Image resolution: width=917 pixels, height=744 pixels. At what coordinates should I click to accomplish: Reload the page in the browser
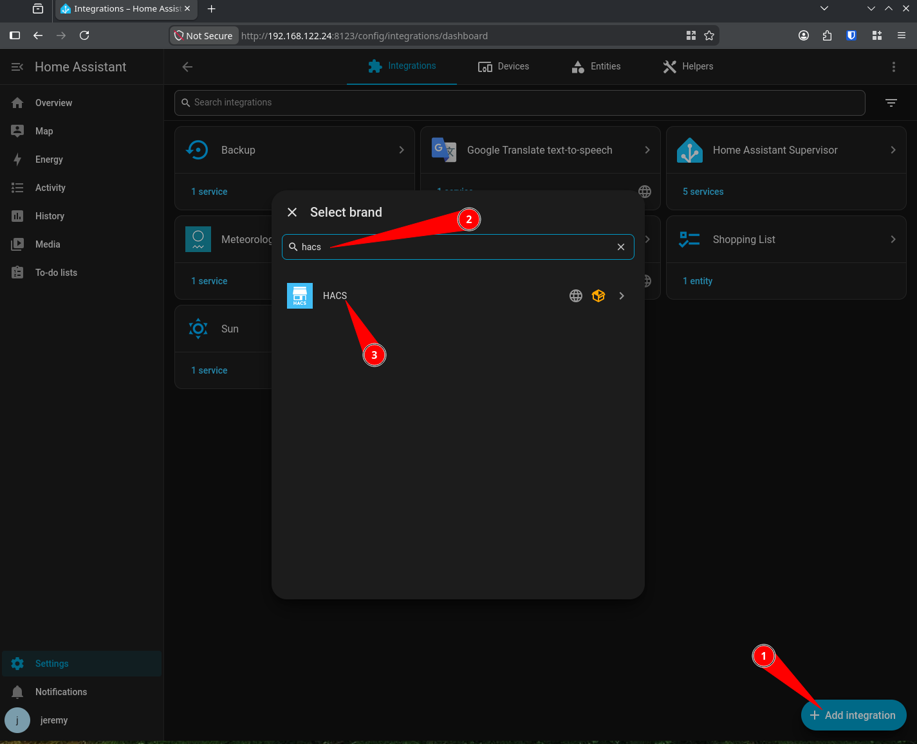coord(84,35)
